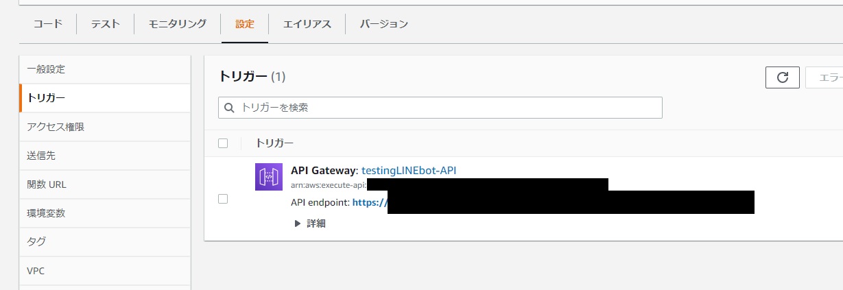The width and height of the screenshot is (843, 290).
Task: Go to 環境変数 in sidebar
Action: [46, 213]
